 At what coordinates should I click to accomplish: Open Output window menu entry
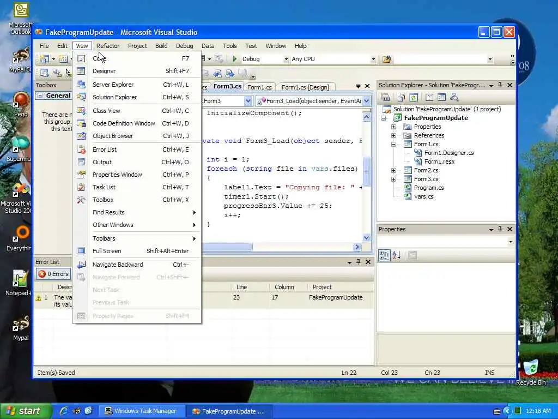(137, 162)
